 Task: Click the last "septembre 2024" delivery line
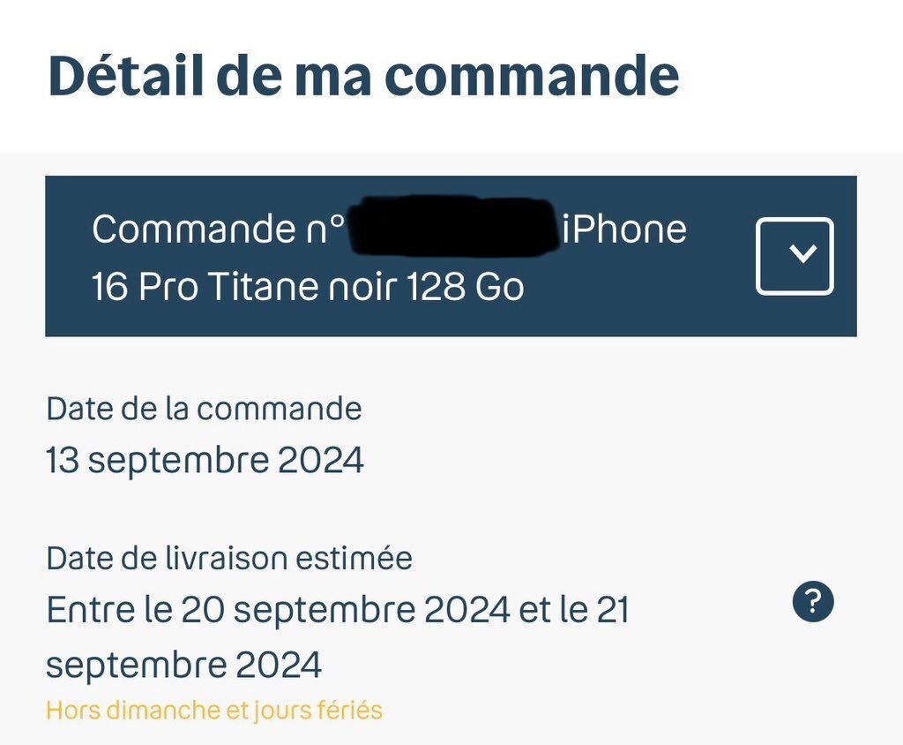click(x=183, y=665)
